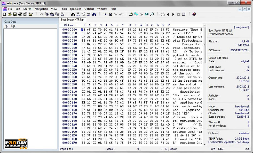Click the black left triangle toolbar icon

(168, 14)
